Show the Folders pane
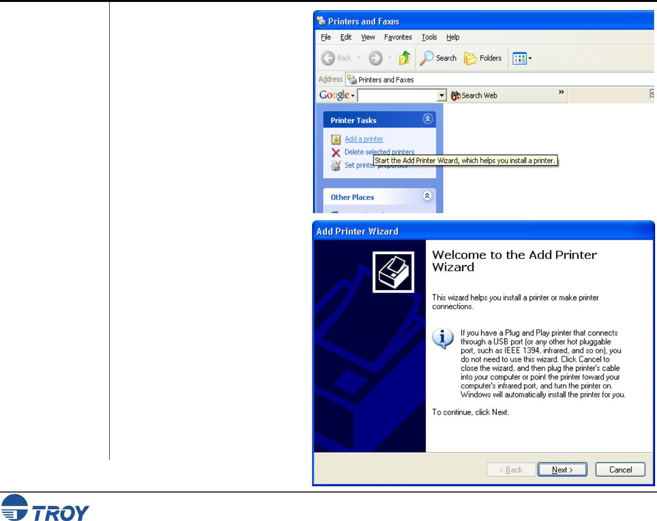 coord(483,58)
